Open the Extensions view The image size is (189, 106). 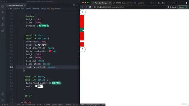click(3, 31)
